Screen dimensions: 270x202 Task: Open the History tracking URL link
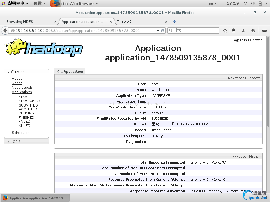point(157,136)
